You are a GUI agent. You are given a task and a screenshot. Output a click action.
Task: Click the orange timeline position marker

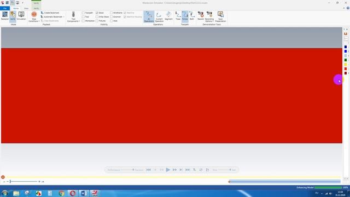[3, 177]
